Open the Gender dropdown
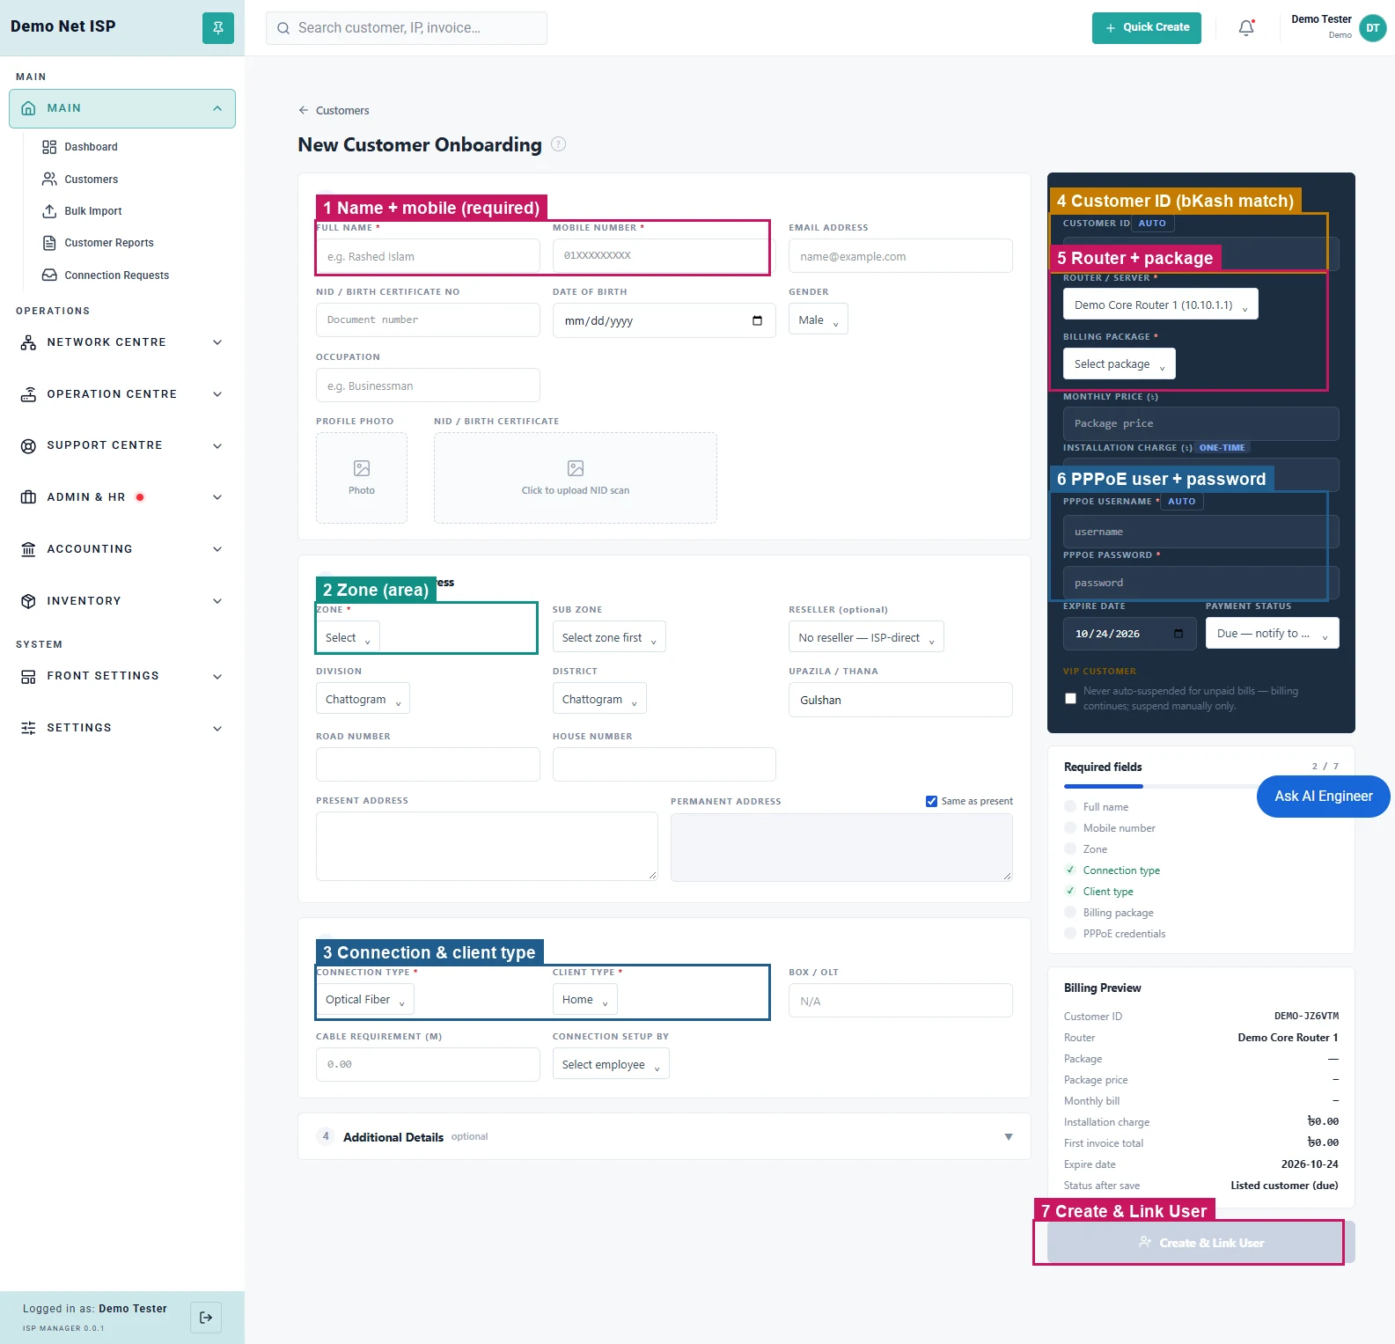The image size is (1395, 1344). point(819,320)
